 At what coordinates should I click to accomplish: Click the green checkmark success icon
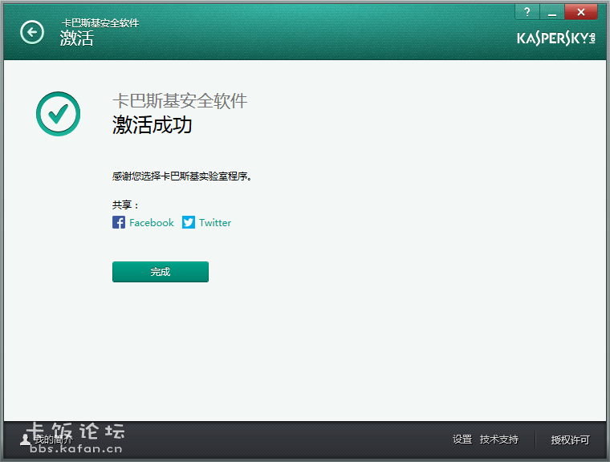pos(59,114)
